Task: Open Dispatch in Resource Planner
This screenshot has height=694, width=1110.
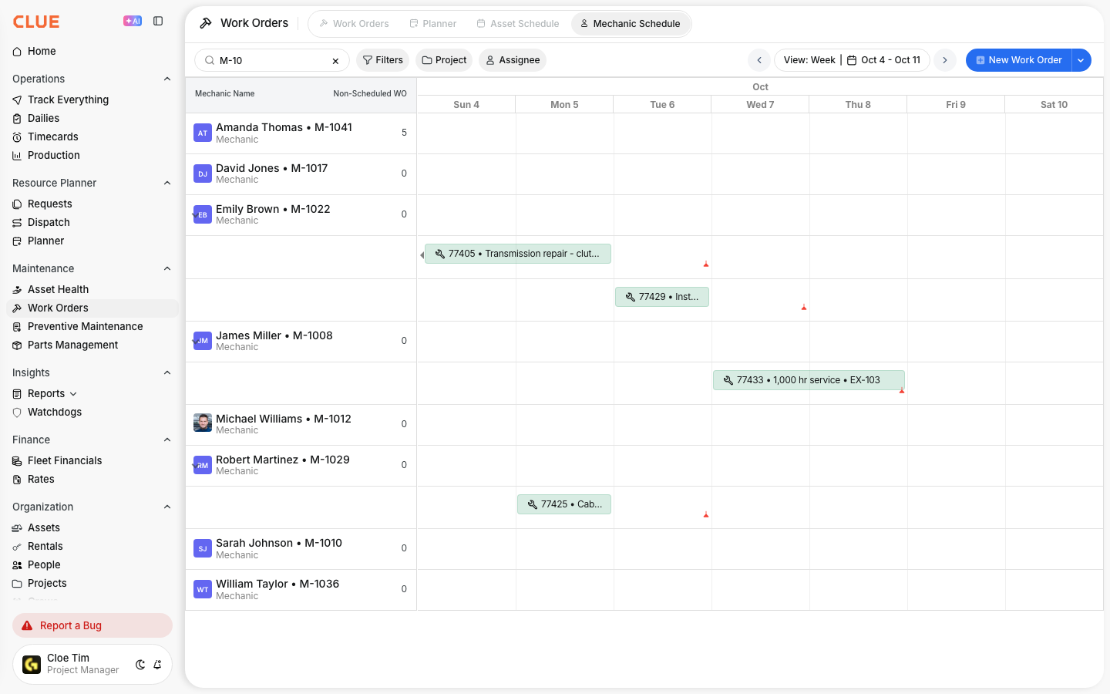Action: tap(49, 222)
